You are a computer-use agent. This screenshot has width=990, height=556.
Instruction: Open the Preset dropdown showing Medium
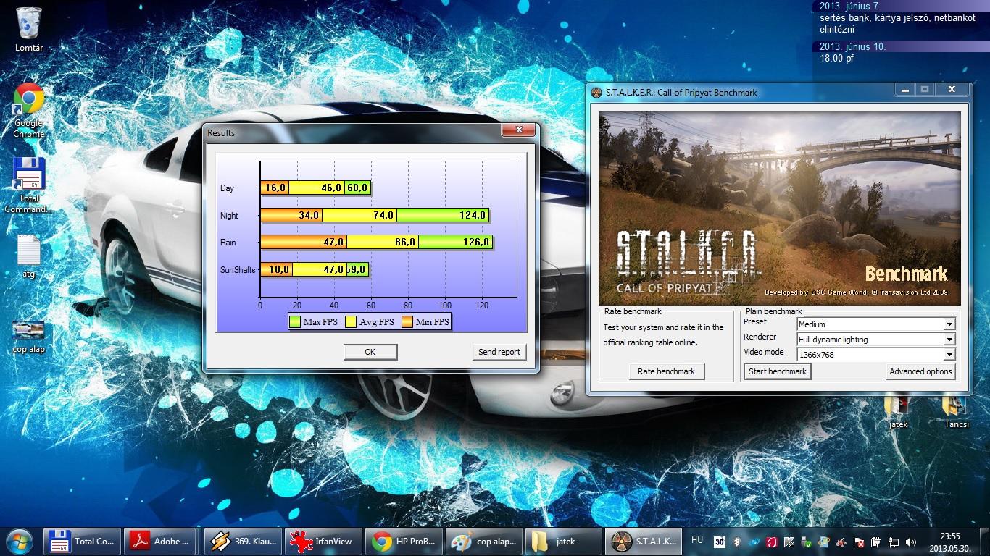click(876, 324)
